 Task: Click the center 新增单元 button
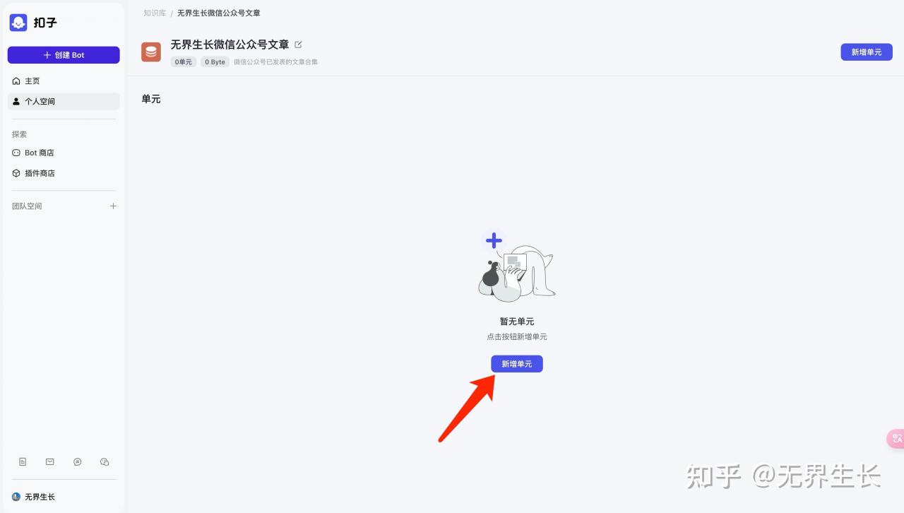point(517,364)
